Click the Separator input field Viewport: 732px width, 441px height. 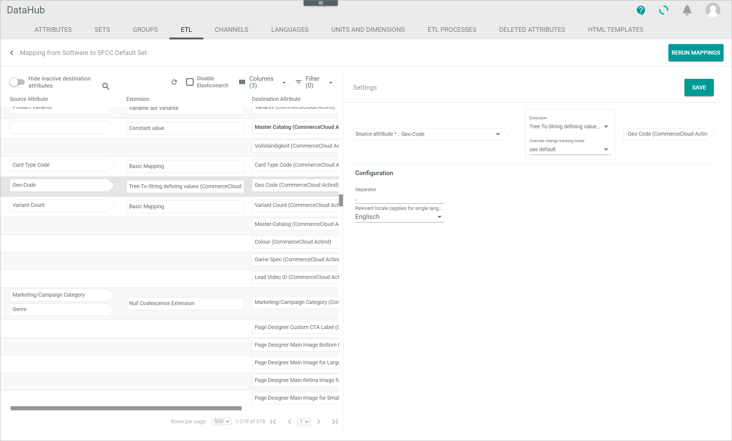point(400,199)
